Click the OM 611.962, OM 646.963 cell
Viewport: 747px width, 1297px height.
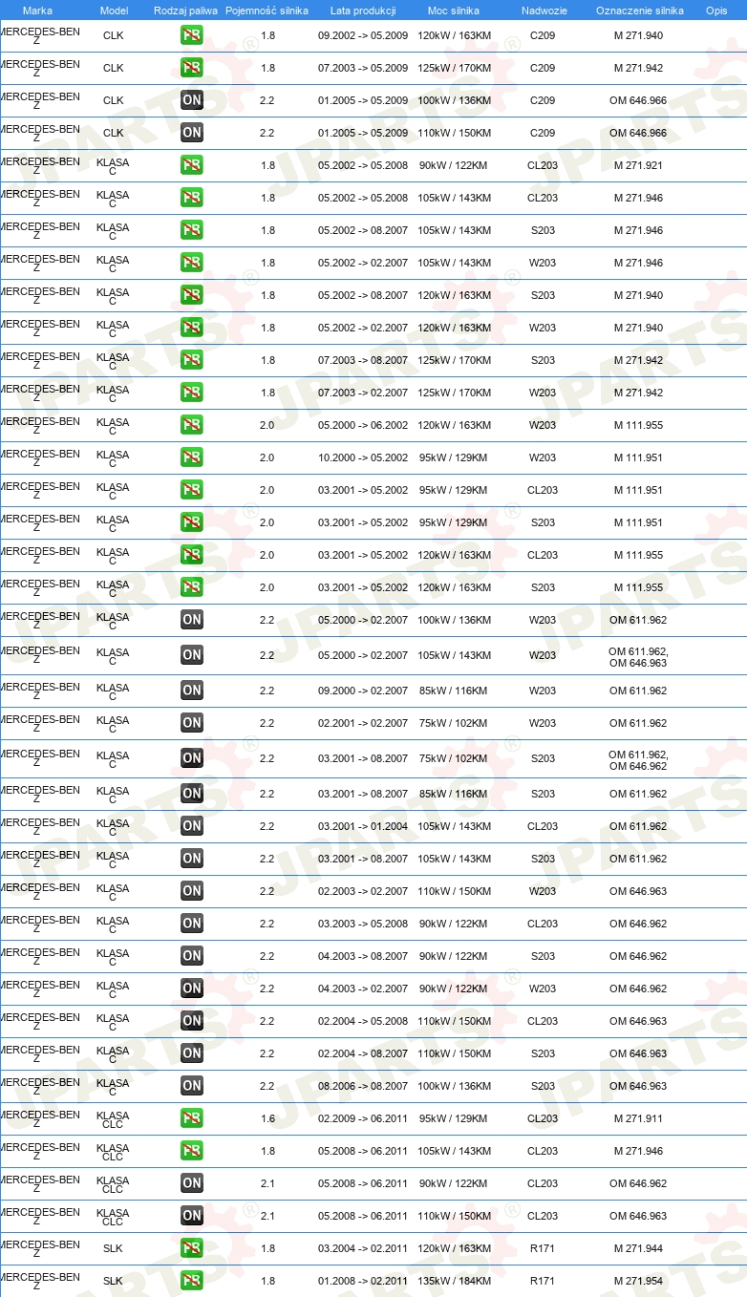click(638, 656)
